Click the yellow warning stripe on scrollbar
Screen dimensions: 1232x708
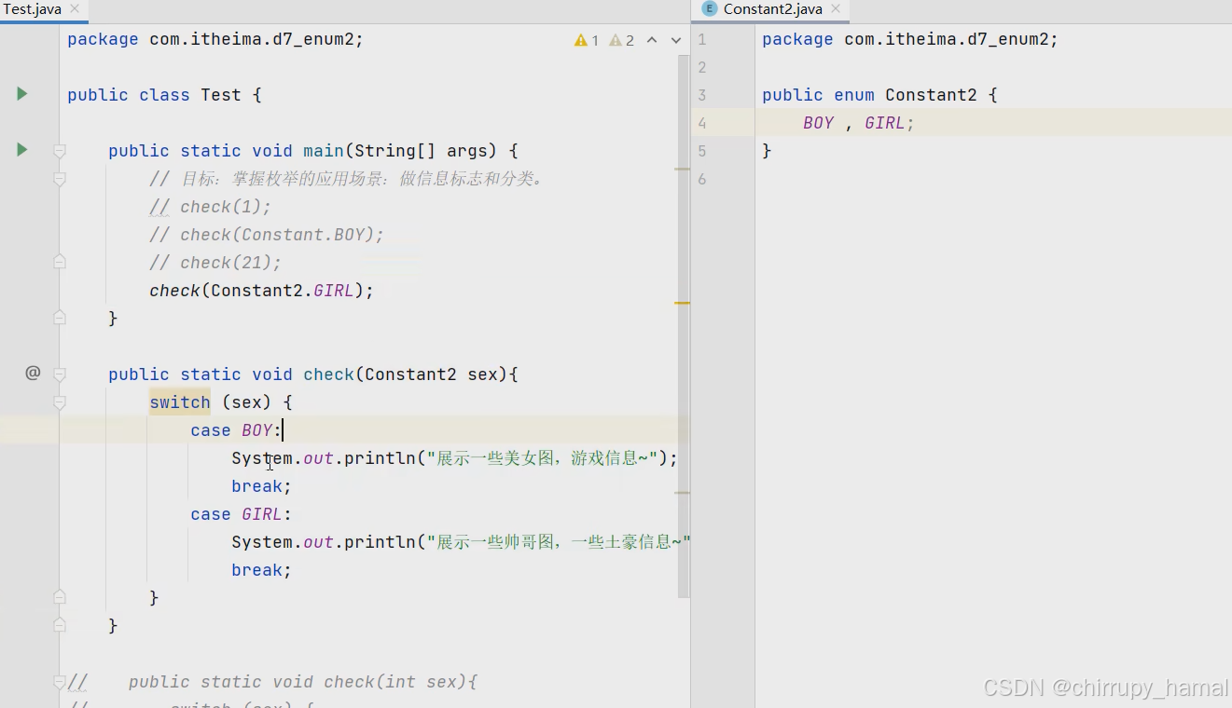[683, 303]
